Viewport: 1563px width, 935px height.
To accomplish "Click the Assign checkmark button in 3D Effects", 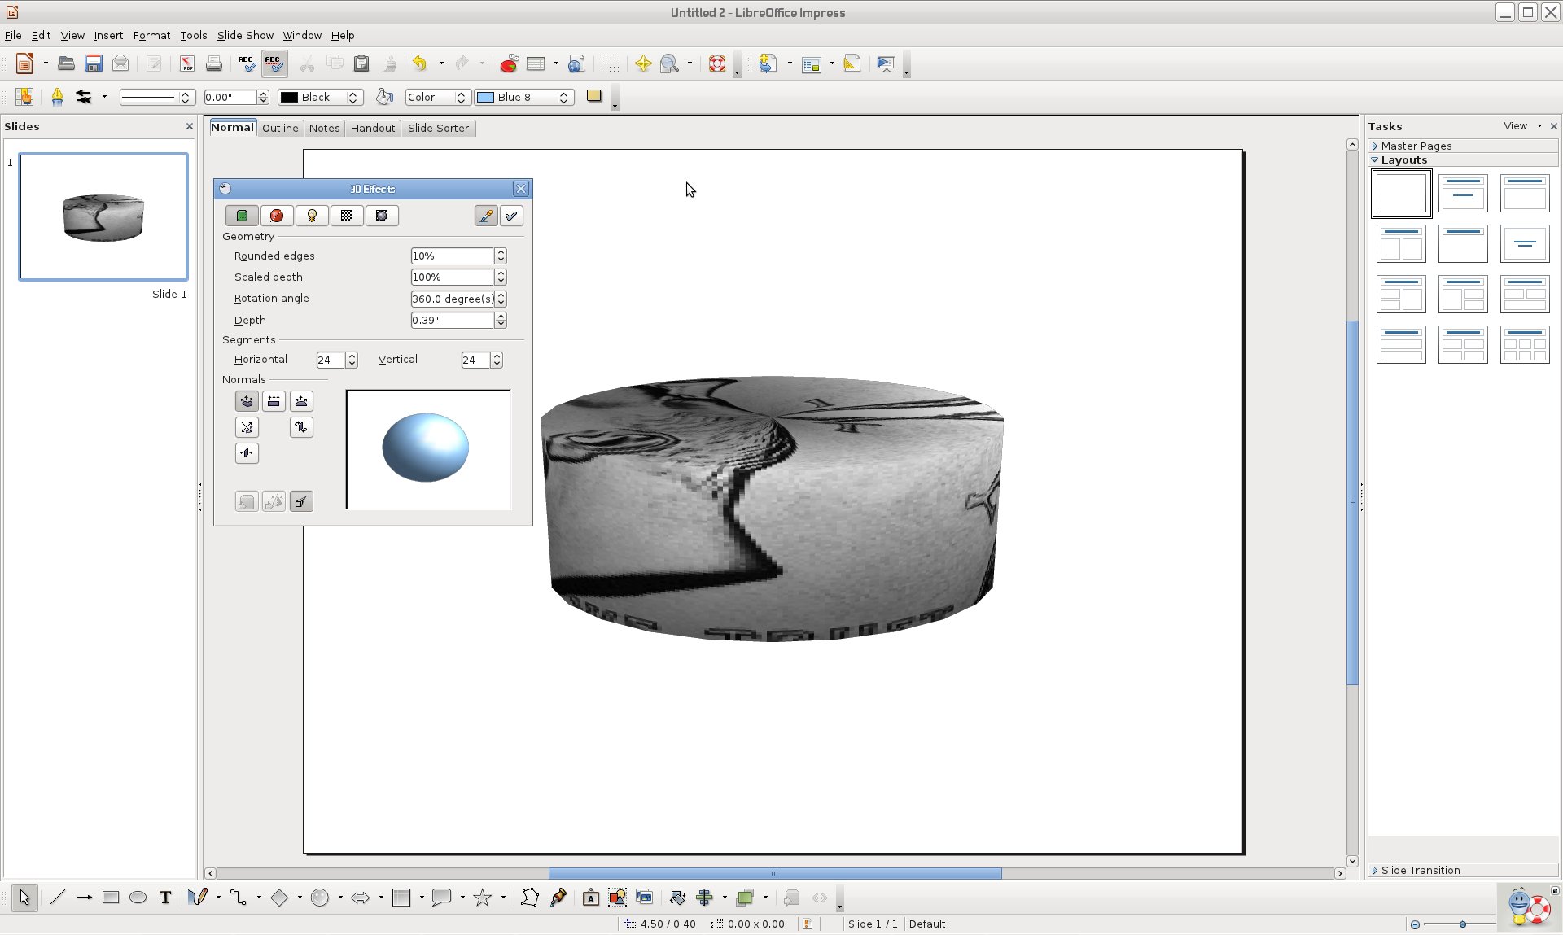I will click(x=511, y=216).
